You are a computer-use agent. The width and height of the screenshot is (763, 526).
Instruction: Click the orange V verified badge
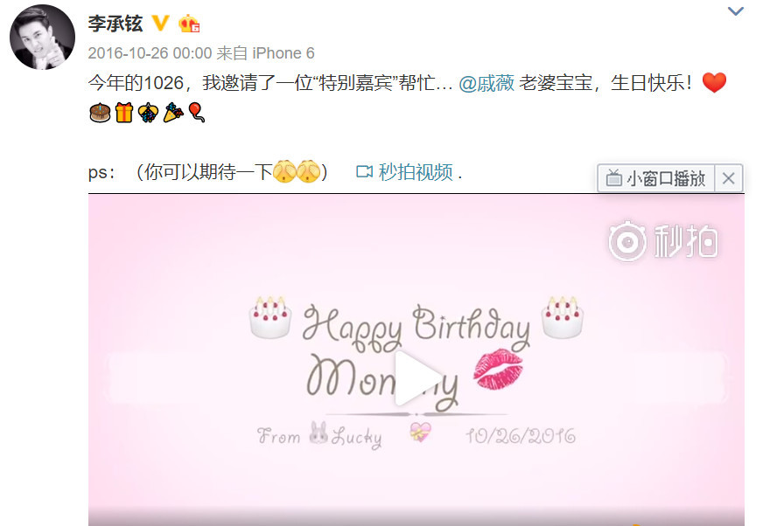[161, 23]
